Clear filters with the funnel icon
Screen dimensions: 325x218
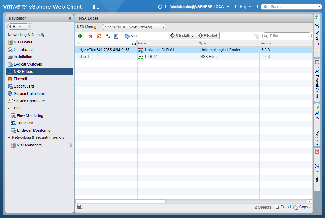coord(256,36)
